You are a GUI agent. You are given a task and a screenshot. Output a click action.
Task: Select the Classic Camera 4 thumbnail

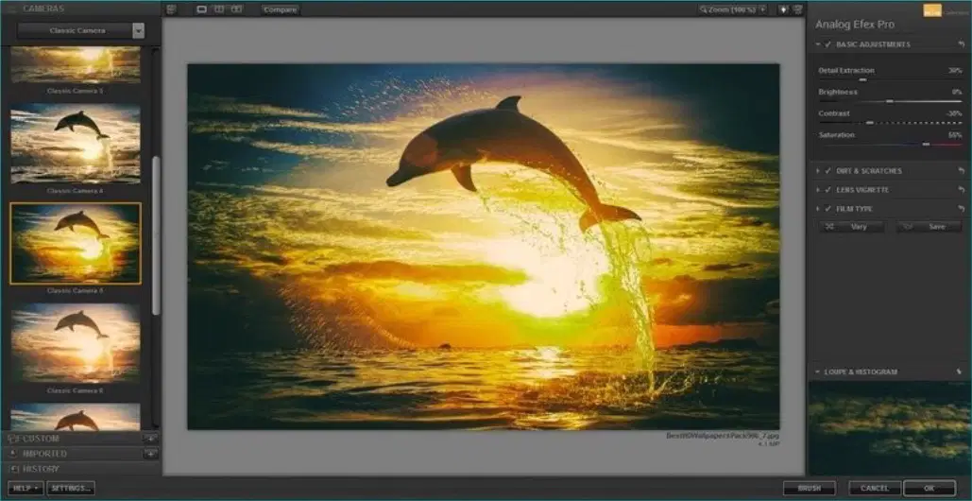(76, 144)
